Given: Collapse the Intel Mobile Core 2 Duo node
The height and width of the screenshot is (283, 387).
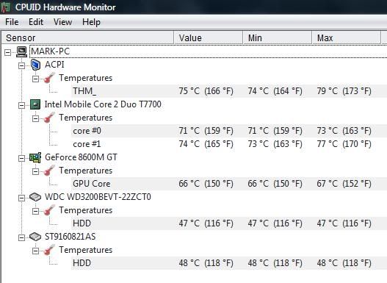Looking at the screenshot, I should pos(21,105).
